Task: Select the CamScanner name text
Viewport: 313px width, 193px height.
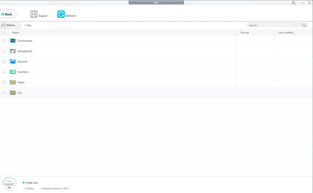Action: pos(25,41)
